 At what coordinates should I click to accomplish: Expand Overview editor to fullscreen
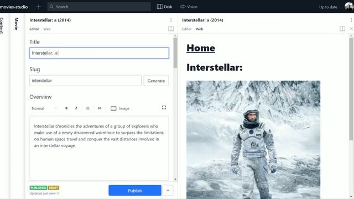(x=164, y=108)
